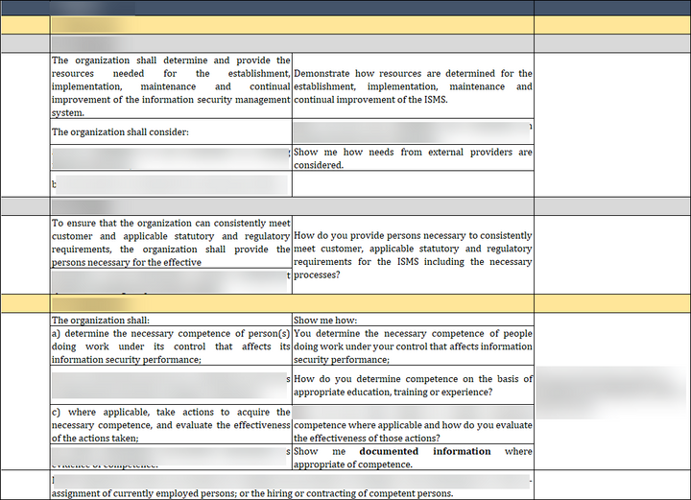This screenshot has height=500, width=691.
Task: Click cell 'The organization shall consider:'
Action: coord(171,131)
